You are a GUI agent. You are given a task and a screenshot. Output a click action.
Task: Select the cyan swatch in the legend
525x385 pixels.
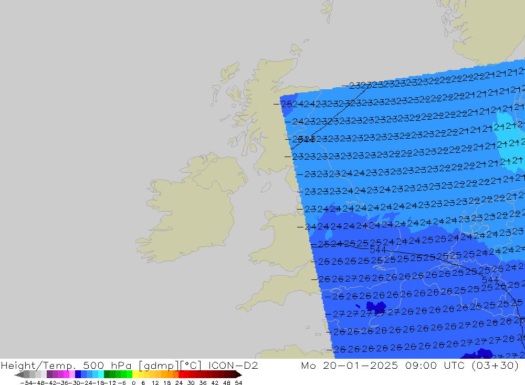click(101, 374)
